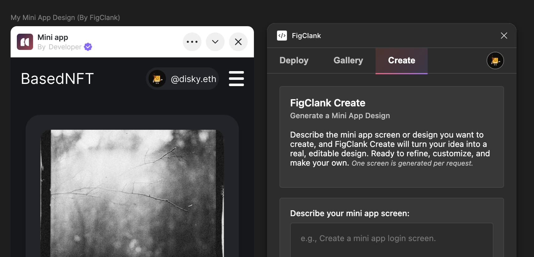534x257 pixels.
Task: Open the three-dots more options menu
Action: coord(192,42)
